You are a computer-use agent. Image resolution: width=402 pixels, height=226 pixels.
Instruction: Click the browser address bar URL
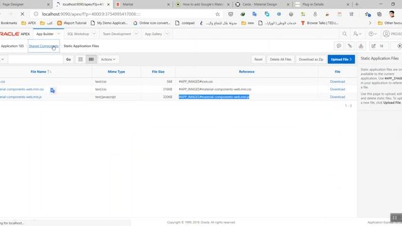click(x=91, y=14)
